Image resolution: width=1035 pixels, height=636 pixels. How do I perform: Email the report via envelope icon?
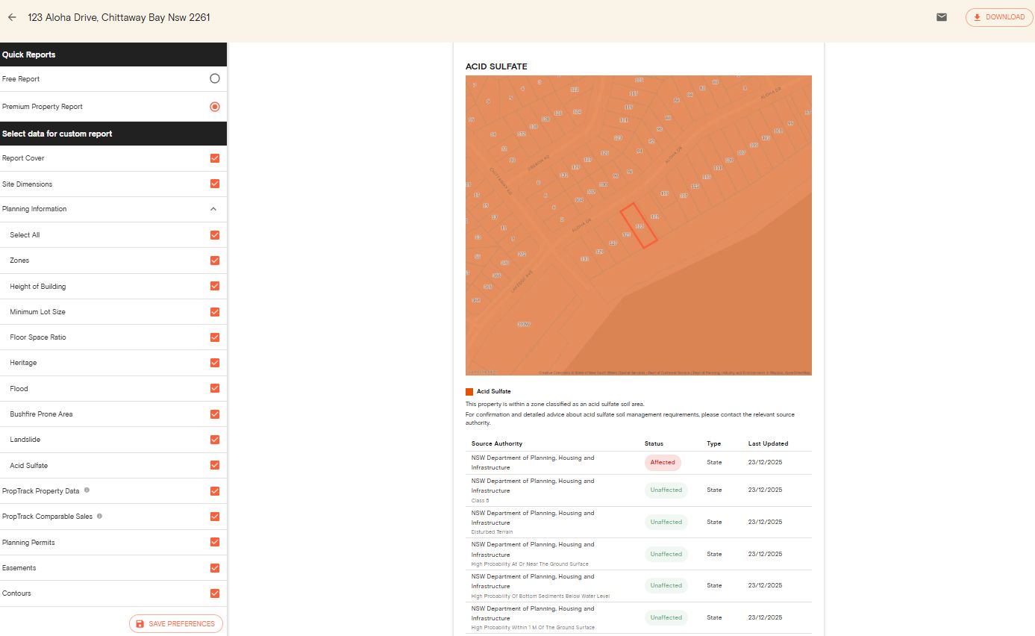[942, 17]
